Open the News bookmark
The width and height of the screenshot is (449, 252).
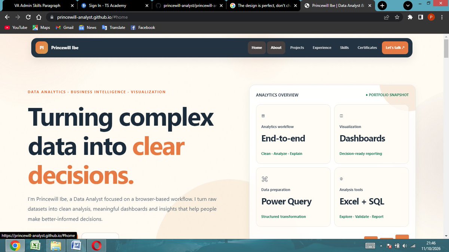click(x=88, y=28)
